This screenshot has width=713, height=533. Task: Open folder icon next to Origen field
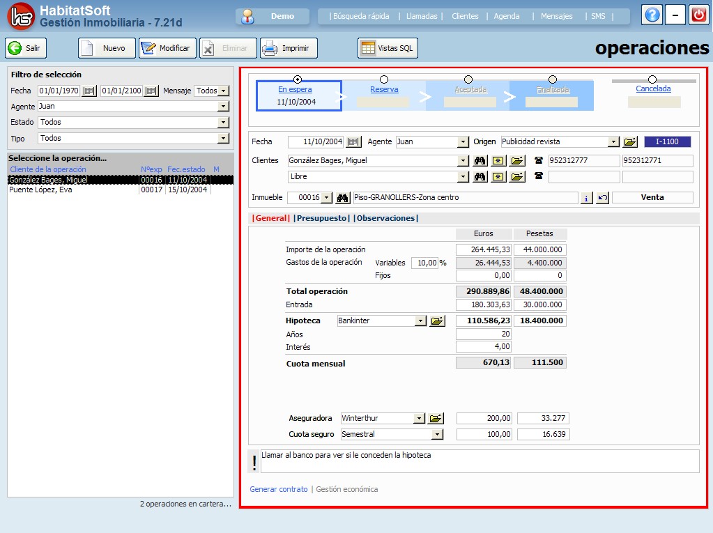[x=630, y=141]
